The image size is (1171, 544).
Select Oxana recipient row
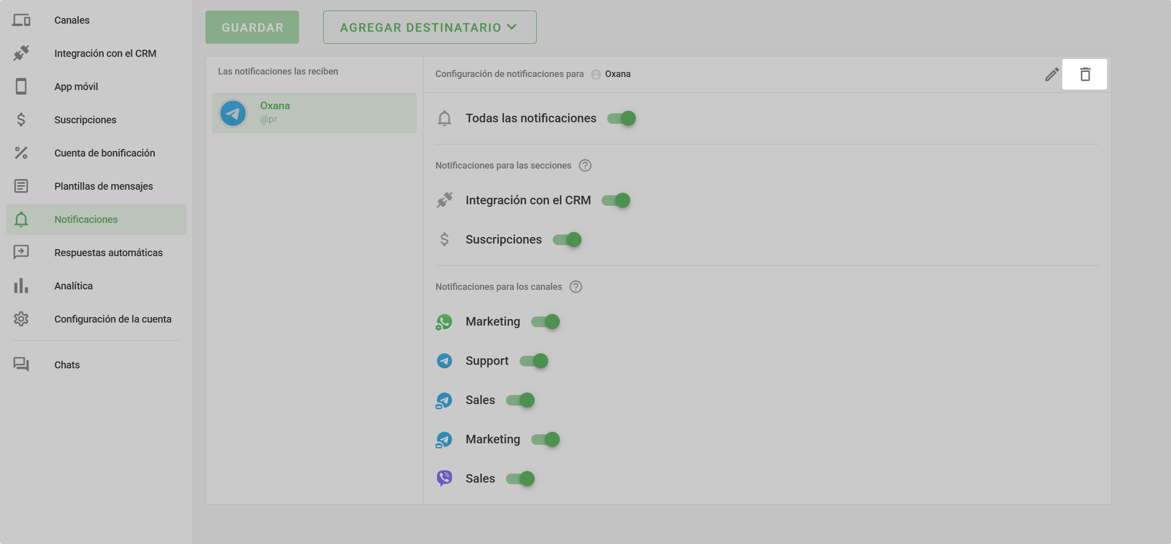[314, 113]
